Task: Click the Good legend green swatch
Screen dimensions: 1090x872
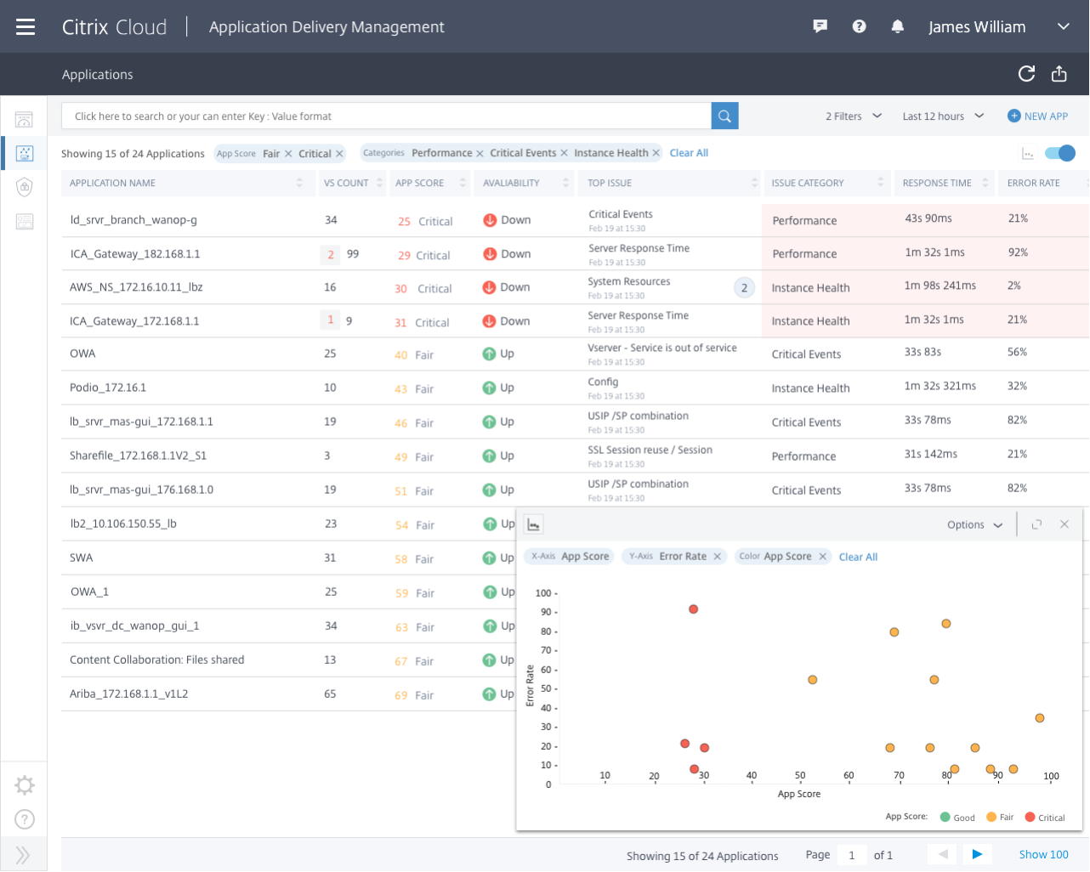Action: click(x=945, y=817)
